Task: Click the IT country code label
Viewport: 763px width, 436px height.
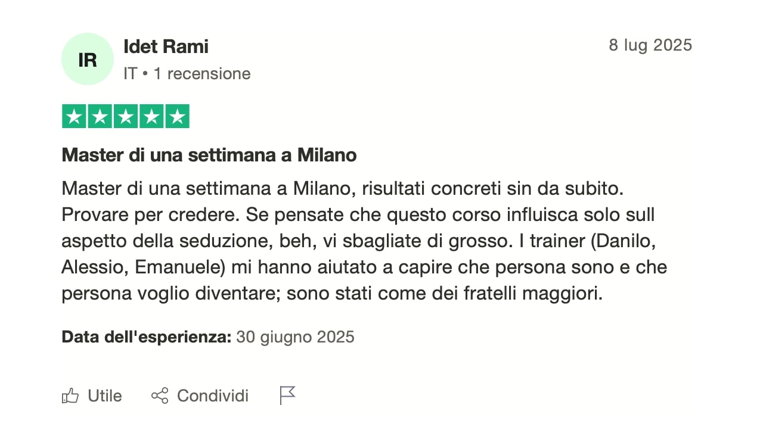Action: (x=130, y=74)
